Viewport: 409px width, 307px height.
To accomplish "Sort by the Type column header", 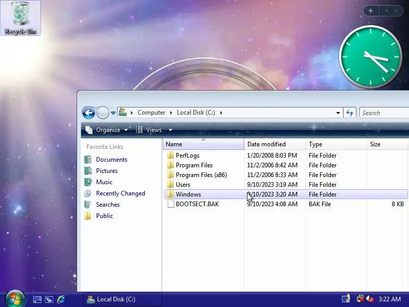I will point(336,144).
